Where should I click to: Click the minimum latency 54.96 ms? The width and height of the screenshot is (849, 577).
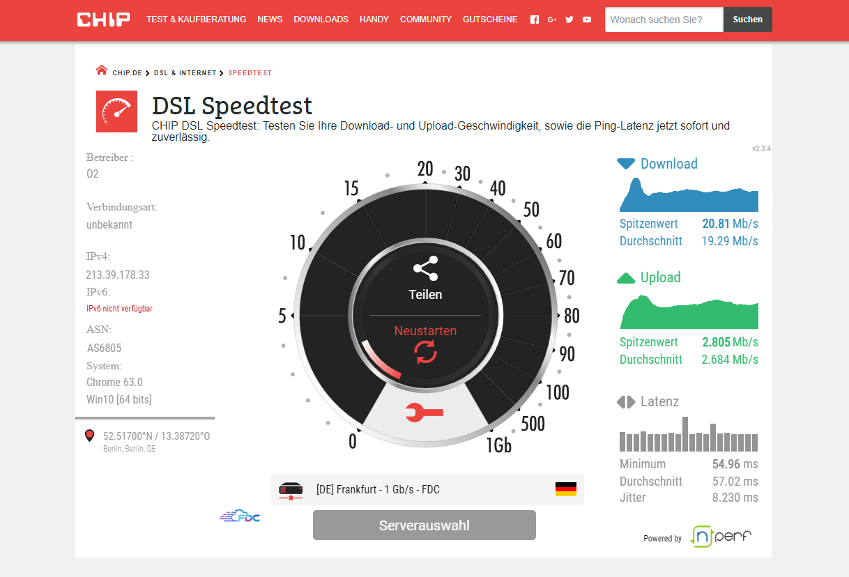735,464
